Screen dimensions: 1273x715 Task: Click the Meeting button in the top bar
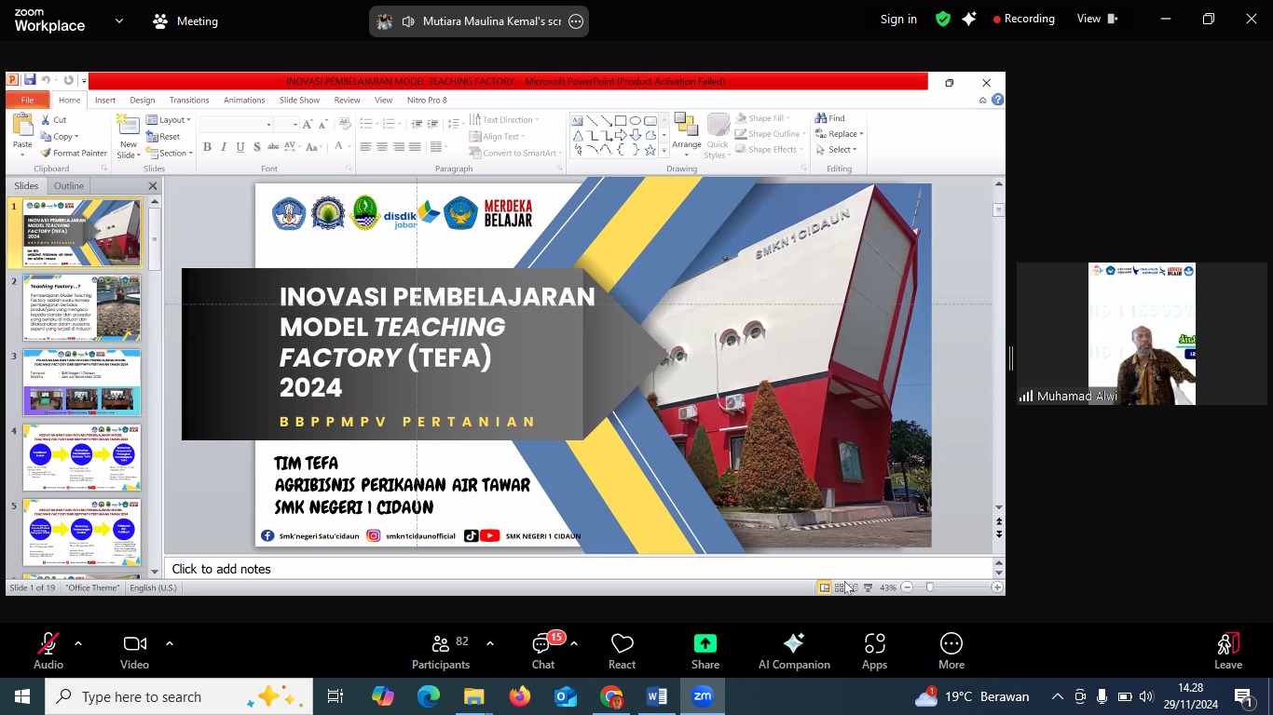[185, 20]
